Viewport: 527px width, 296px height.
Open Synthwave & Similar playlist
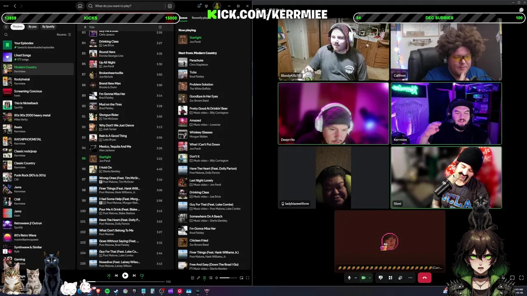click(x=38, y=249)
